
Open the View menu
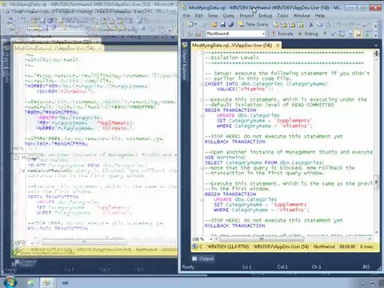coord(213,16)
